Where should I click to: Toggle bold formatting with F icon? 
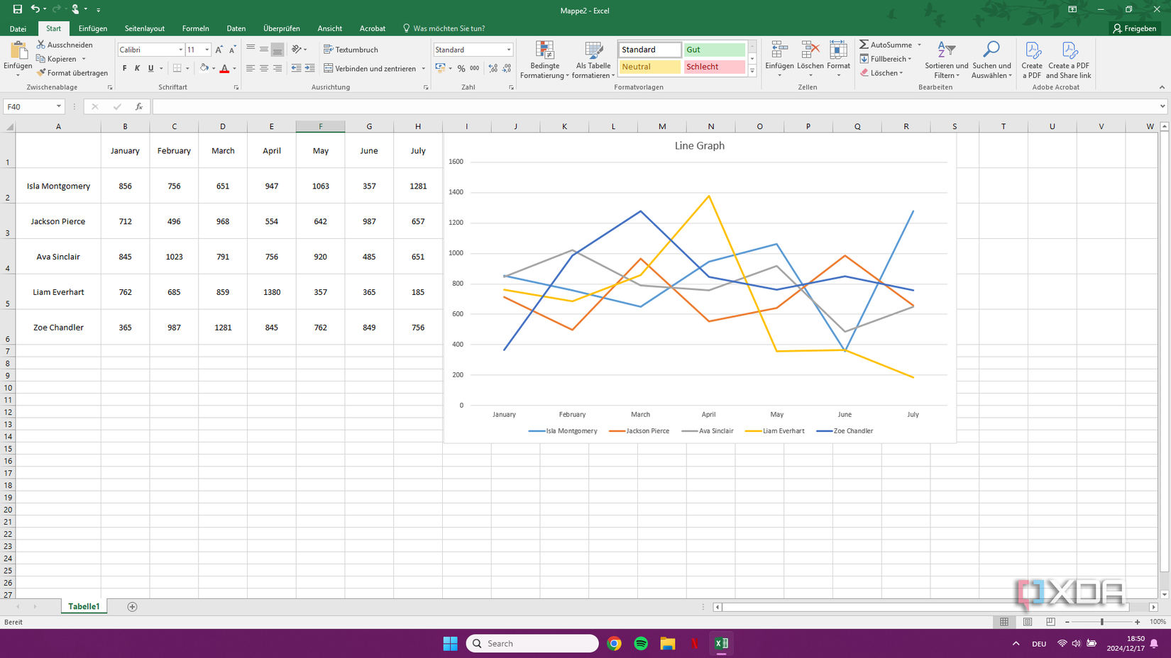(x=124, y=68)
